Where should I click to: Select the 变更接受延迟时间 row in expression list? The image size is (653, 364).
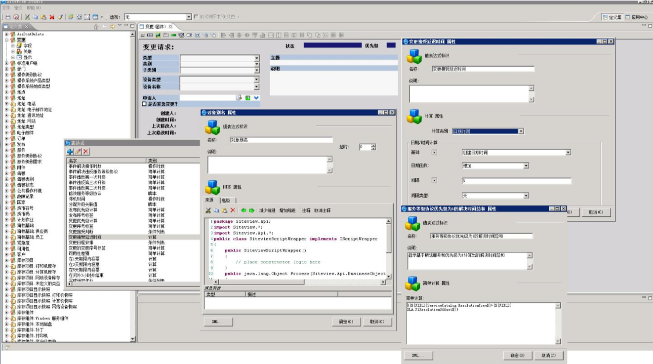[133, 237]
